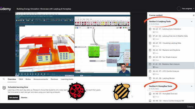Click the alarm clock schedule icon

pyautogui.click(x=4, y=88)
